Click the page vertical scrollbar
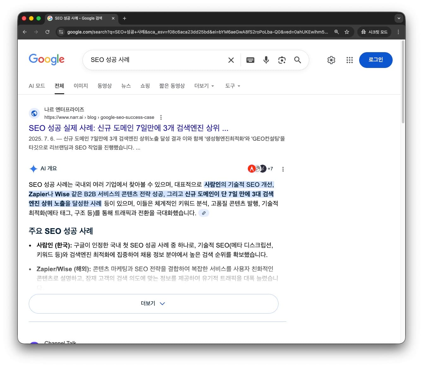The image size is (423, 367). click(x=403, y=82)
